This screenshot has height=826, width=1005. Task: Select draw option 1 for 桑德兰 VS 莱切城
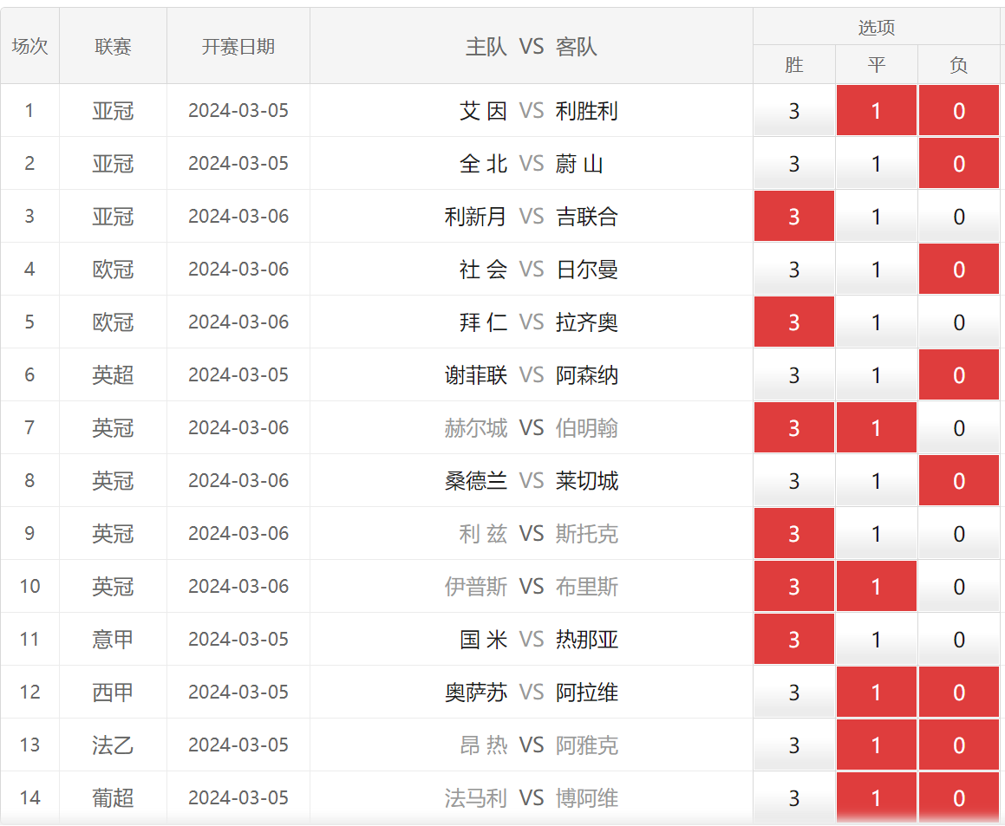point(876,480)
